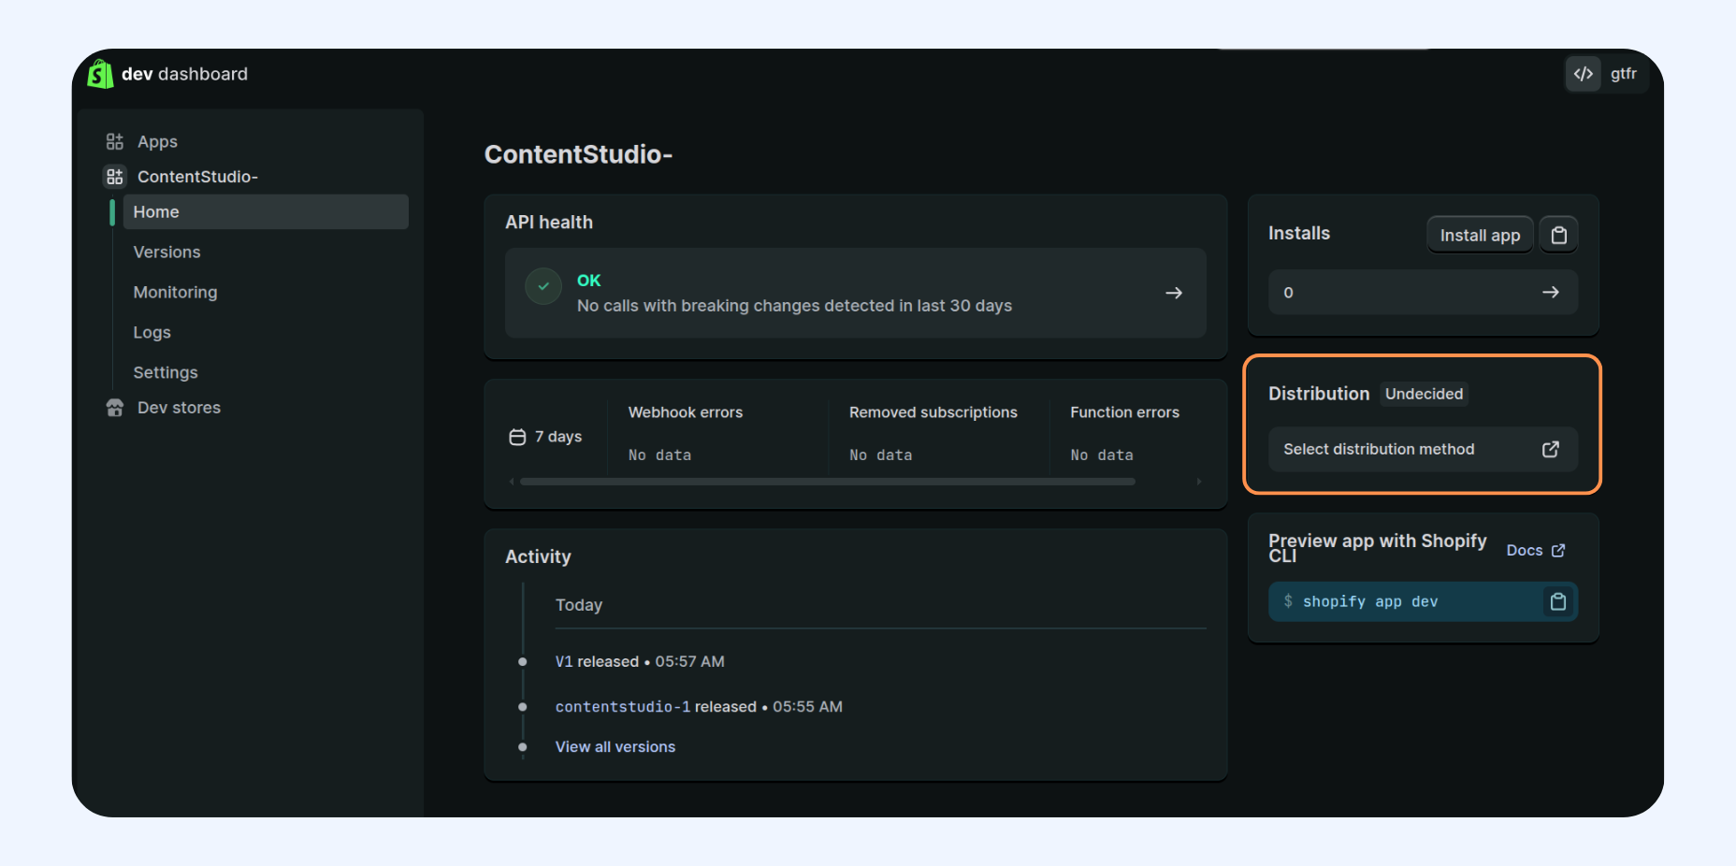Open the Monitoring section

coord(175,293)
